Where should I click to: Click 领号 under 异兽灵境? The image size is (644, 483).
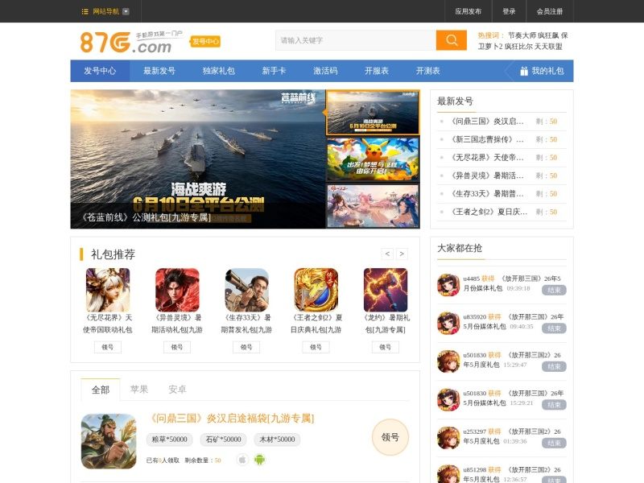[177, 347]
